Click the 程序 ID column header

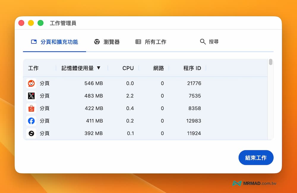click(x=192, y=68)
